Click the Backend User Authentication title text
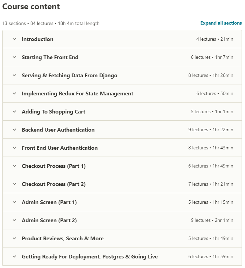245x268 pixels. point(58,130)
